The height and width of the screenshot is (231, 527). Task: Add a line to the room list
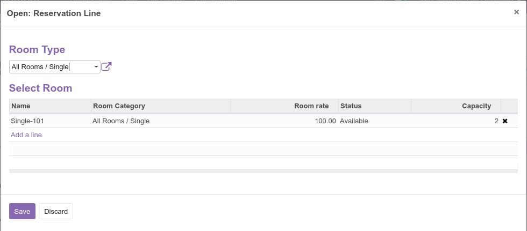pyautogui.click(x=26, y=135)
